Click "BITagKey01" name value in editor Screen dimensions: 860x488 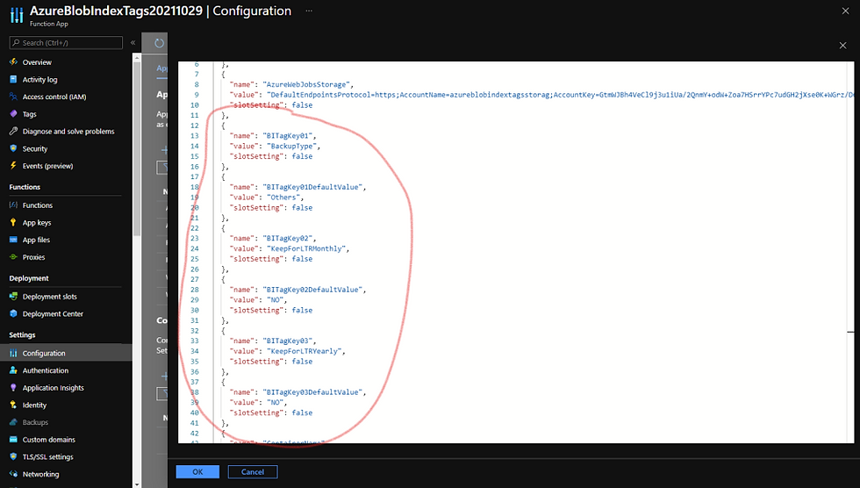pyautogui.click(x=289, y=135)
